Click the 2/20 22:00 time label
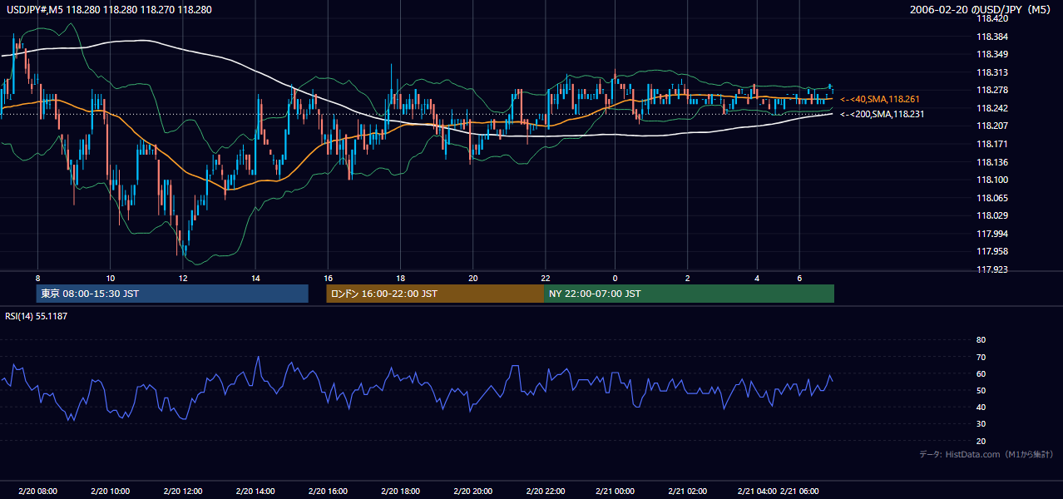This screenshot has width=1063, height=499. [x=546, y=491]
